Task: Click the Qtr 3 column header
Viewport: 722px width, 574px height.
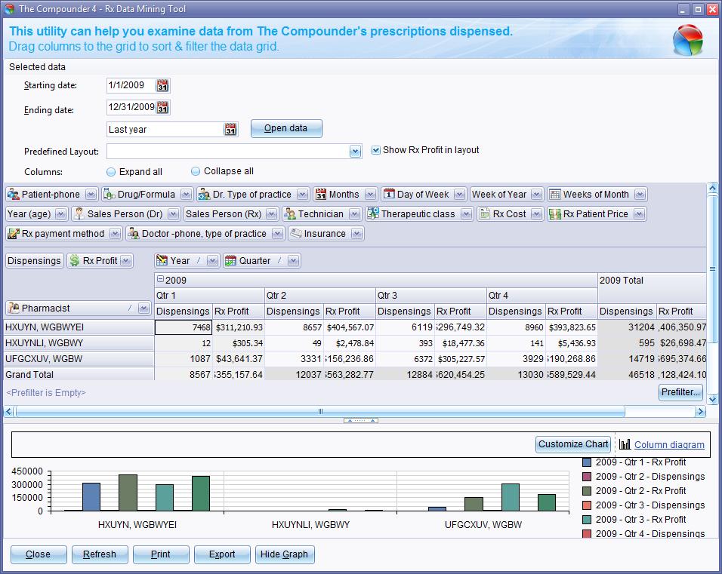Action: pyautogui.click(x=430, y=295)
